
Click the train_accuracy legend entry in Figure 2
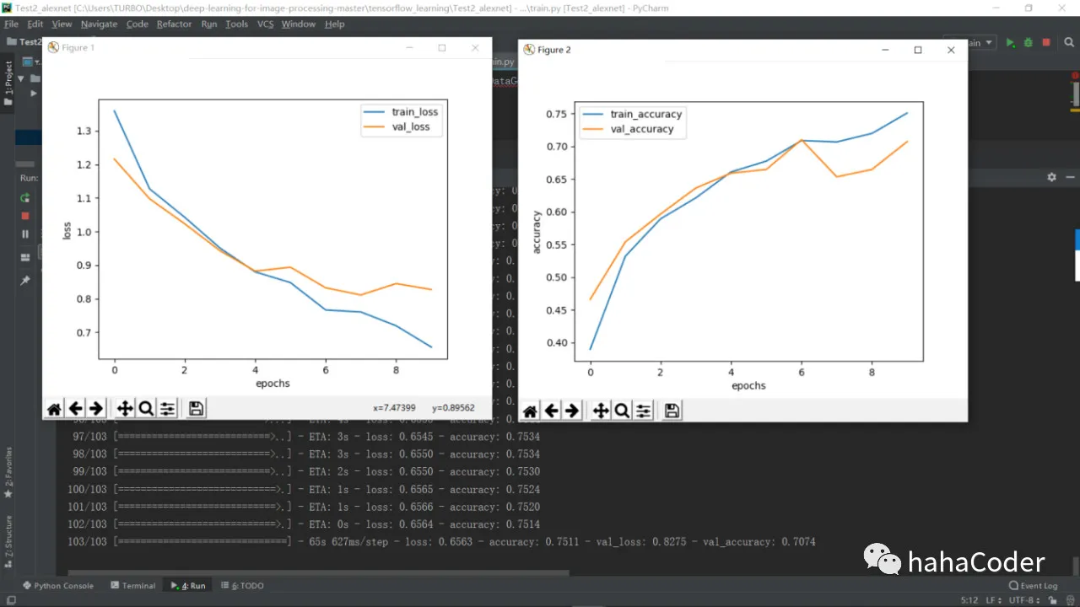click(x=632, y=115)
